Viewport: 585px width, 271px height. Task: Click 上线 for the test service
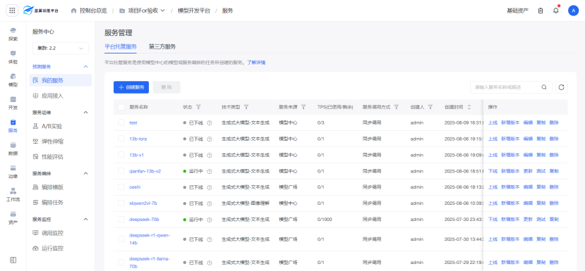coord(493,122)
